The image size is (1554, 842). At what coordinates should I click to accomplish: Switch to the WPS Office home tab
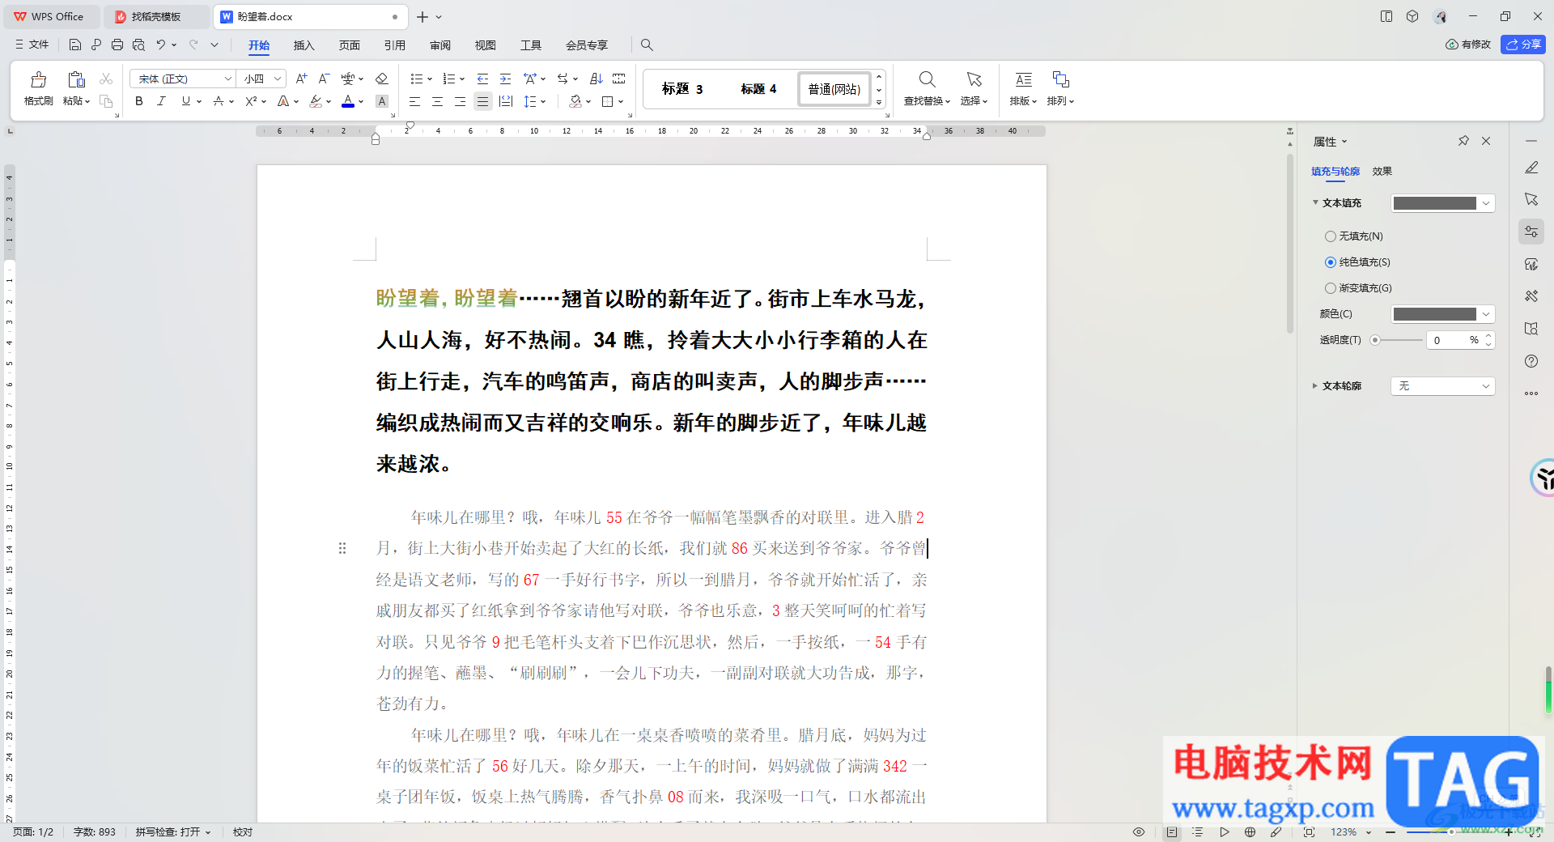[50, 16]
